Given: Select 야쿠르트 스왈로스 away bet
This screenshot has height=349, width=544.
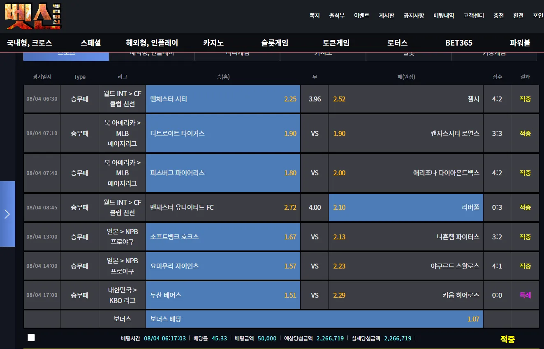Looking at the screenshot, I should click(x=406, y=266).
